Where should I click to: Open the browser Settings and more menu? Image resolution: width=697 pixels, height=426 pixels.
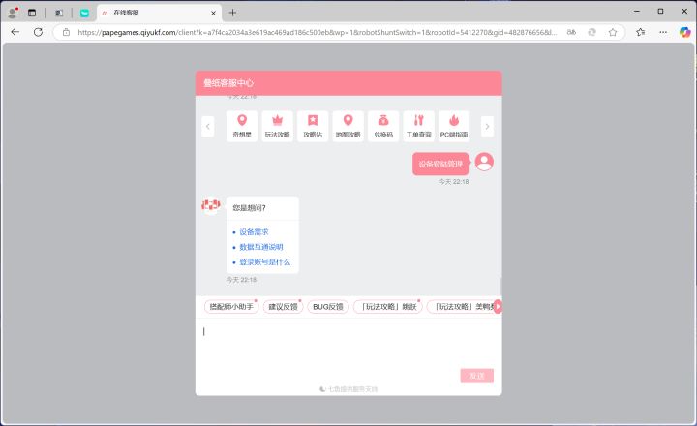tap(663, 32)
